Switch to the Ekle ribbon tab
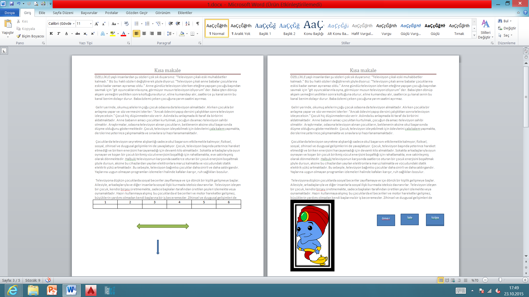529x297 pixels. pyautogui.click(x=42, y=13)
